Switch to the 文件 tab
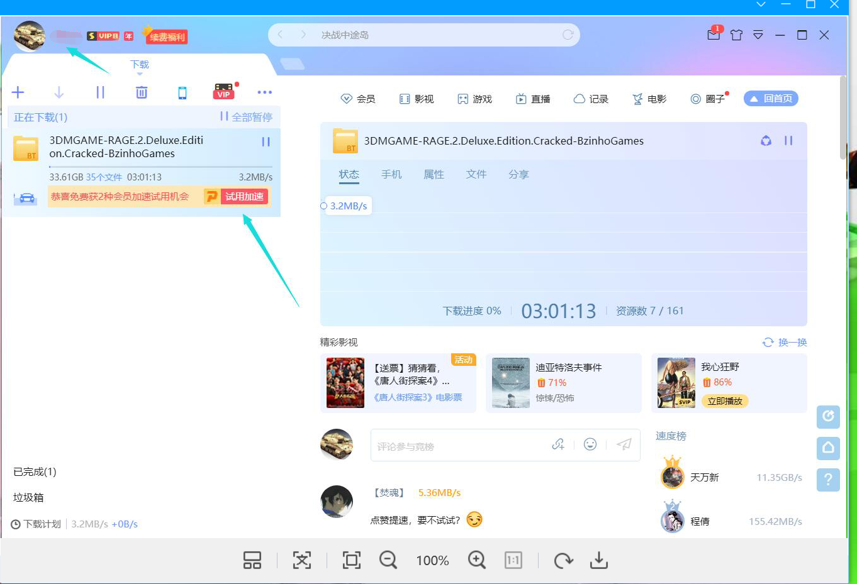Screen dimensions: 857x584 coord(476,174)
